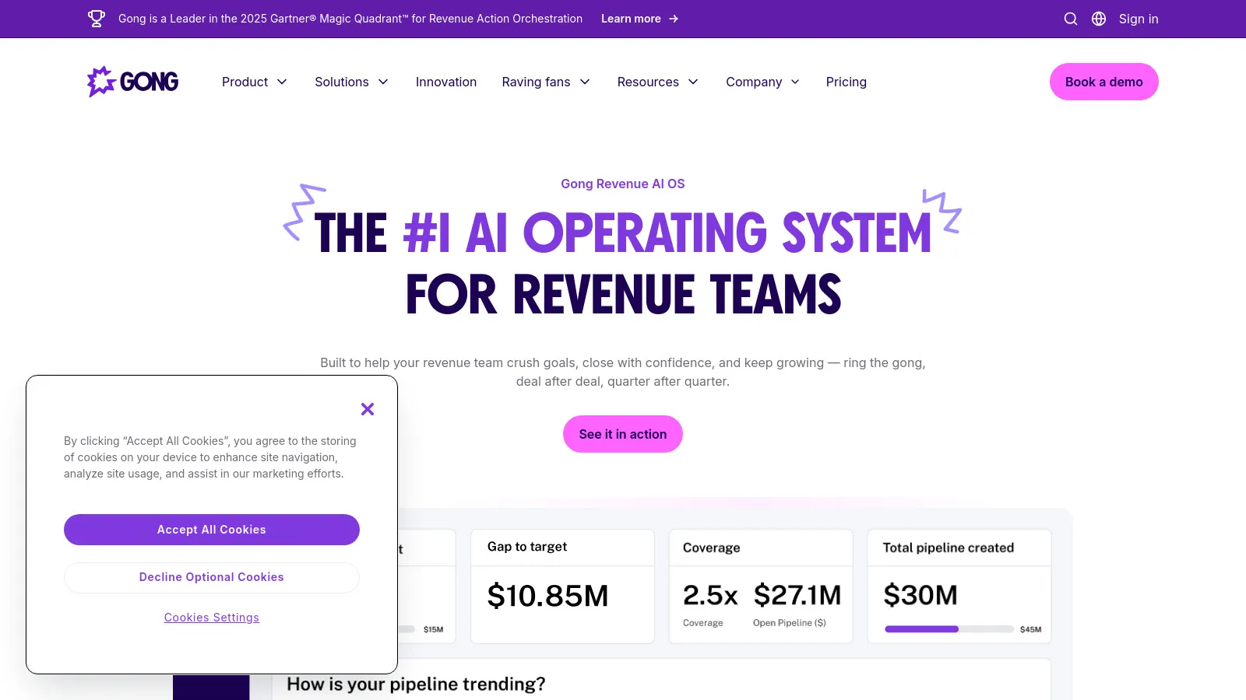The height and width of the screenshot is (700, 1246).
Task: Click the Gong logo in header
Action: point(133,82)
